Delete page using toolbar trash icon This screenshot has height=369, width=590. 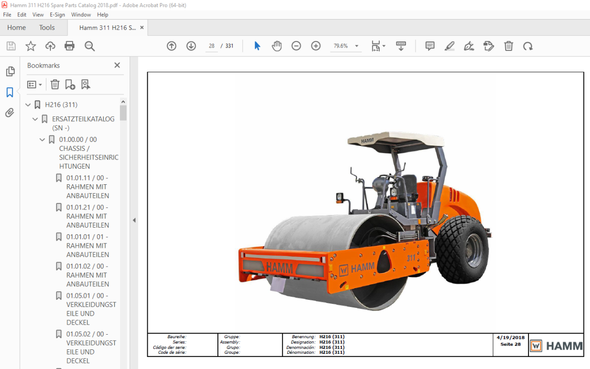pos(508,46)
